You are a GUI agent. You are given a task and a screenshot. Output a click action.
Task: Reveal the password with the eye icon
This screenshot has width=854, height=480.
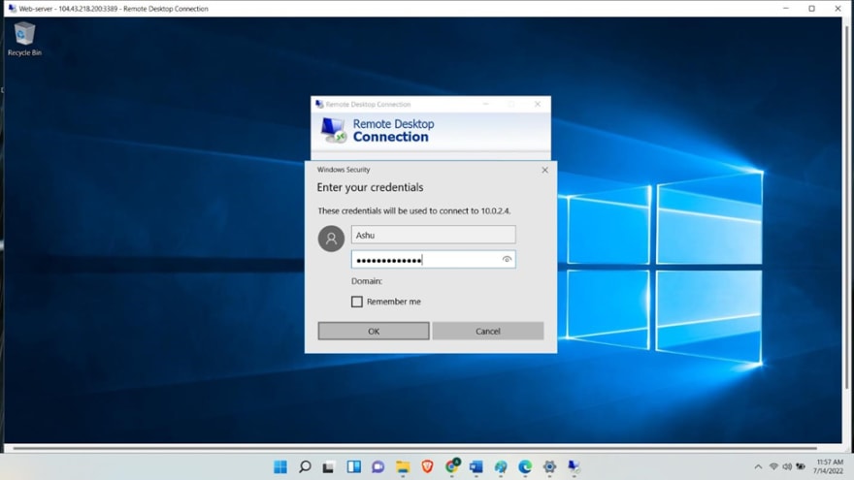coord(507,260)
